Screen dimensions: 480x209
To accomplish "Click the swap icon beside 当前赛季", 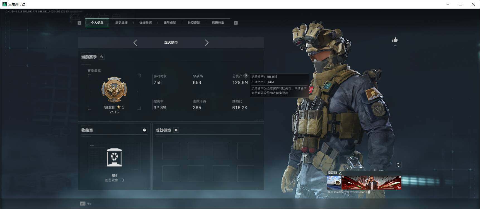I will (102, 57).
